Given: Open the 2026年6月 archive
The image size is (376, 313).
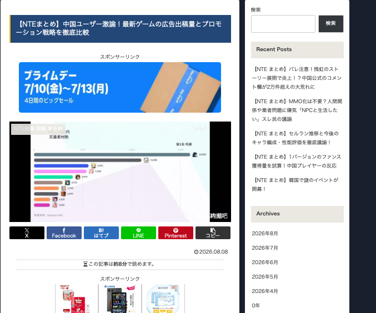Looking at the screenshot, I should click(265, 262).
